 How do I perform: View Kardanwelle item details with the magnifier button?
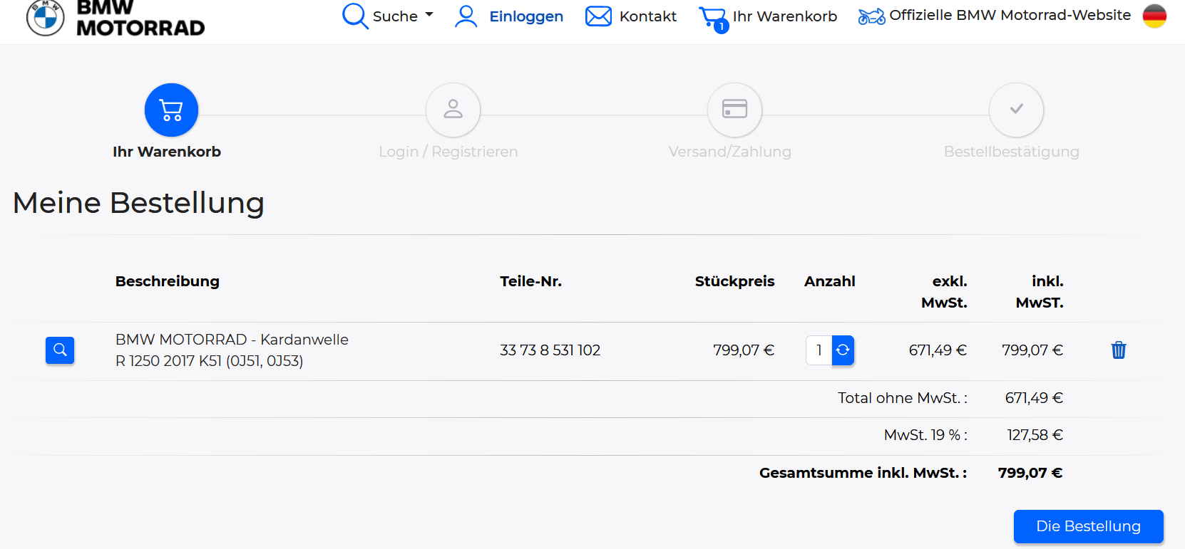[x=60, y=350]
